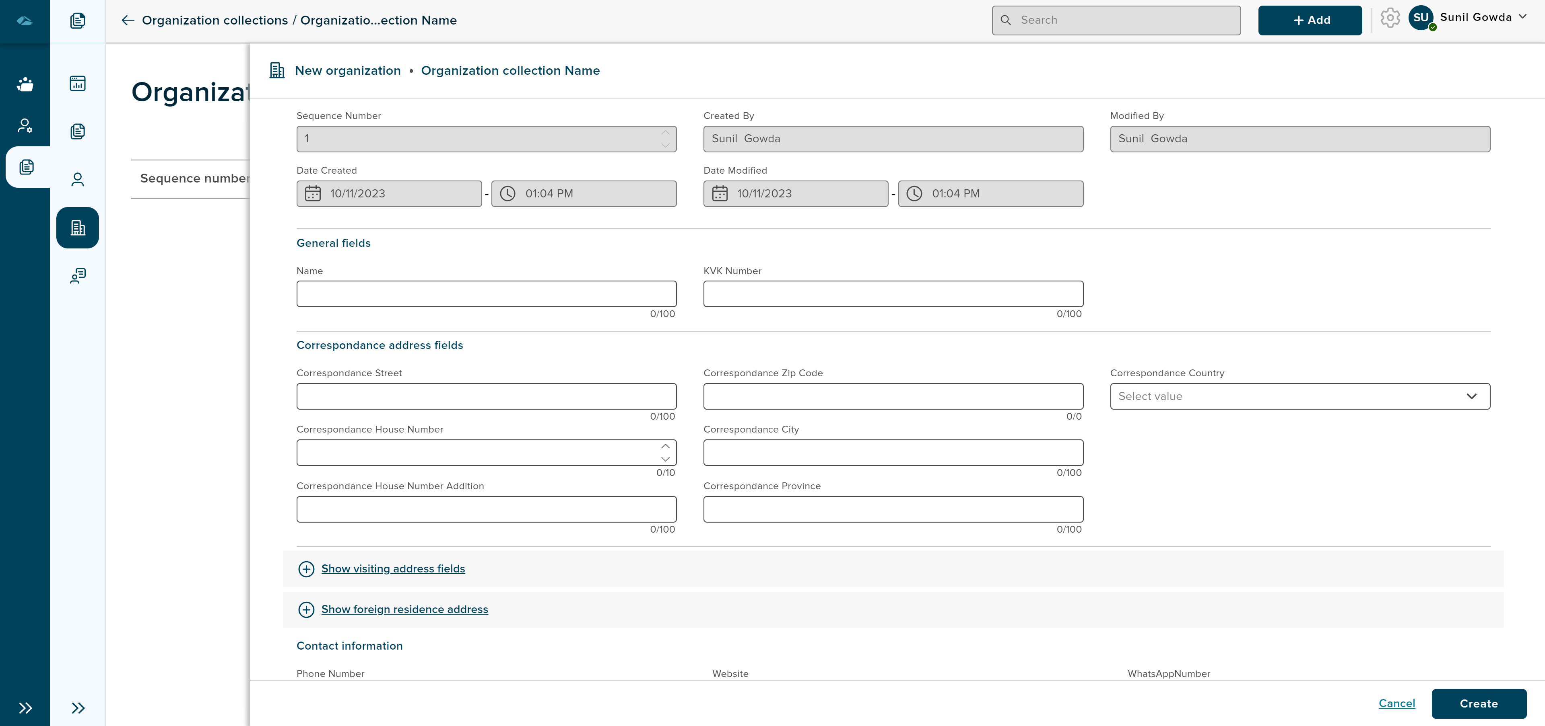
Task: Click Organization collections breadcrumb
Action: click(215, 21)
